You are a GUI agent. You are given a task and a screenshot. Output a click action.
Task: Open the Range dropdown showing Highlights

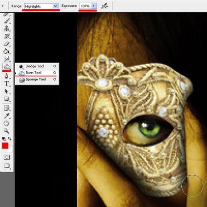(41, 6)
